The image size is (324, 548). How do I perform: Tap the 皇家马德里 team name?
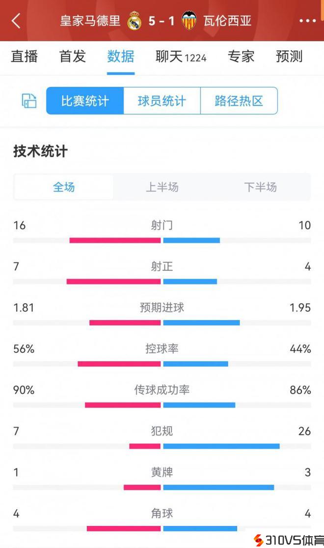90,21
